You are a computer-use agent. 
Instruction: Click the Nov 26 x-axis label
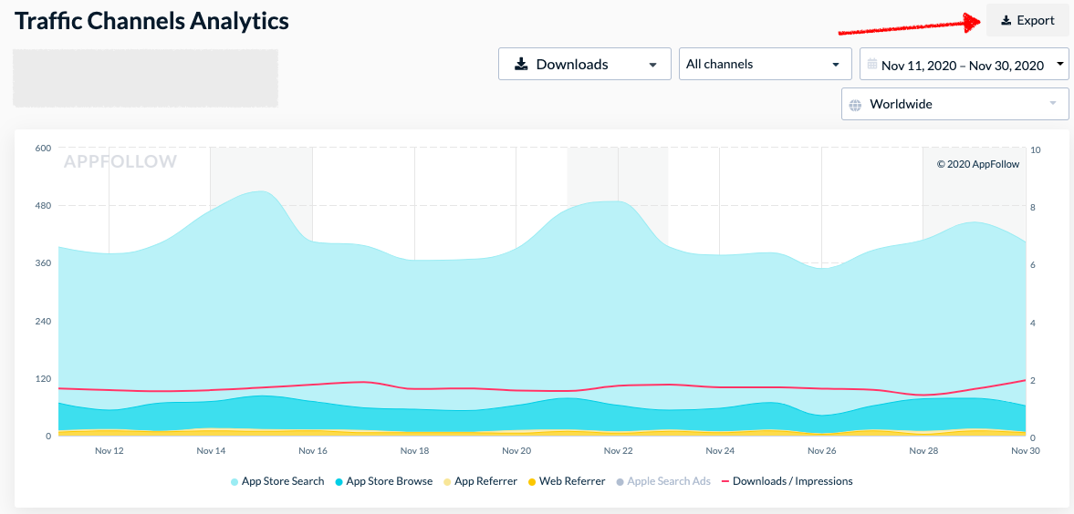pyautogui.click(x=821, y=451)
